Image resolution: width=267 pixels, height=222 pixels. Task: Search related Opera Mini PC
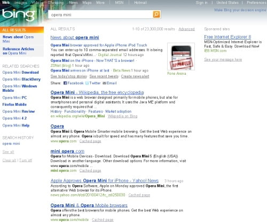point(14,98)
